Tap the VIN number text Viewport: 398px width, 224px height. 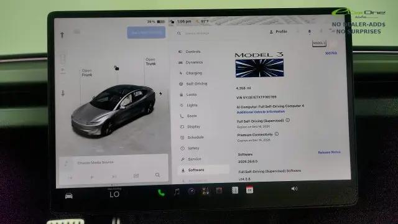pos(256,97)
